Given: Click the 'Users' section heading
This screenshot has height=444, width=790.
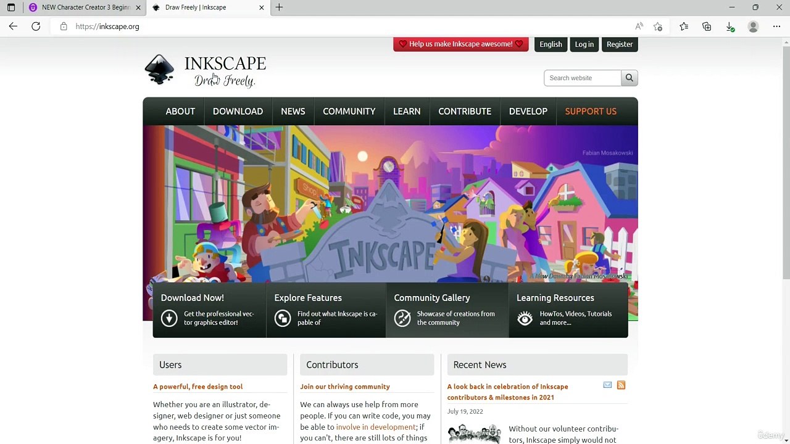Looking at the screenshot, I should coord(170,365).
